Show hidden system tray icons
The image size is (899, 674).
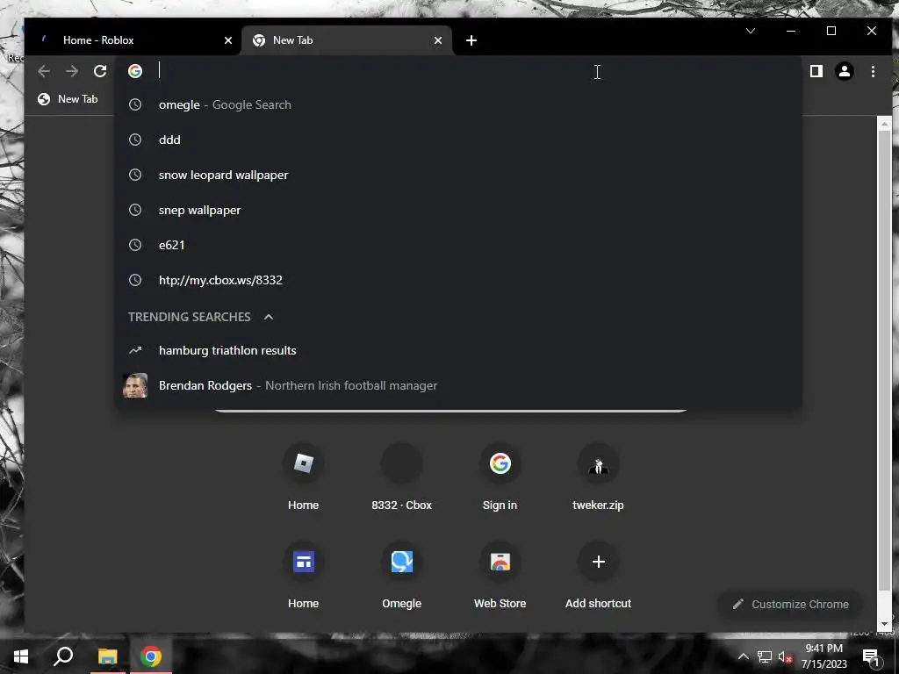[743, 656]
